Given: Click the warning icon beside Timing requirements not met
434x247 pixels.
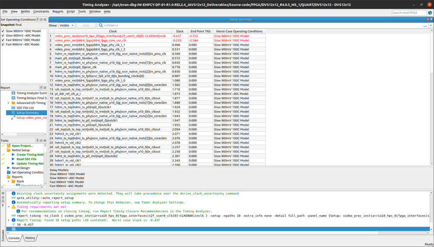Looking at the screenshot, I should (13, 207).
